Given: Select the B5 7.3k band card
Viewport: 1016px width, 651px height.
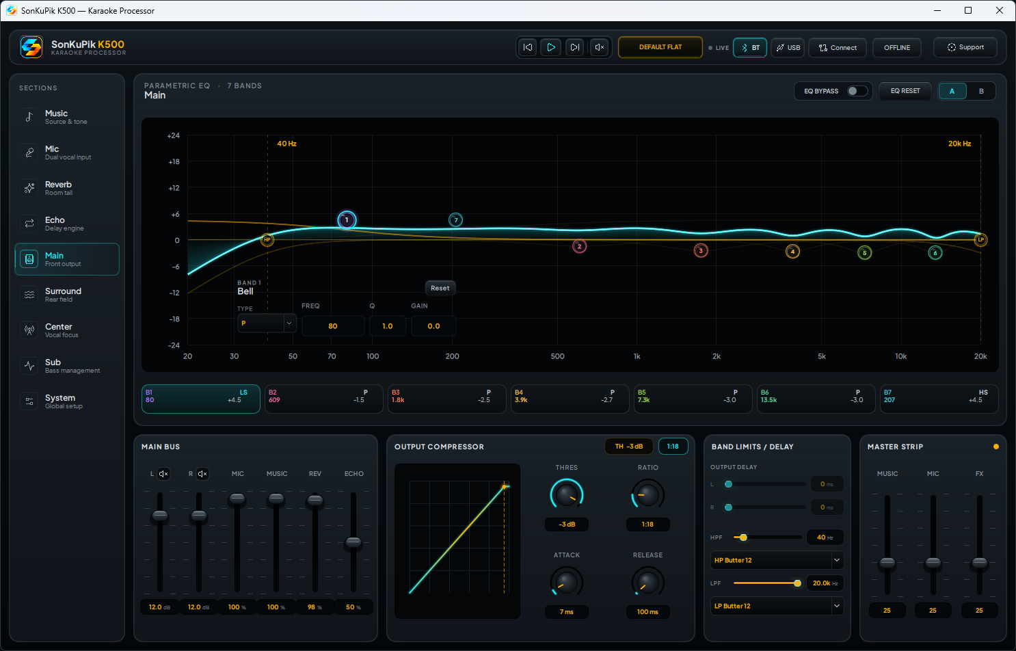Looking at the screenshot, I should (693, 399).
